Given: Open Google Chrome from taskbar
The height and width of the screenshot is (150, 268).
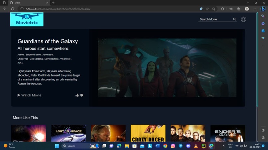Looking at the screenshot, I should tap(165, 146).
